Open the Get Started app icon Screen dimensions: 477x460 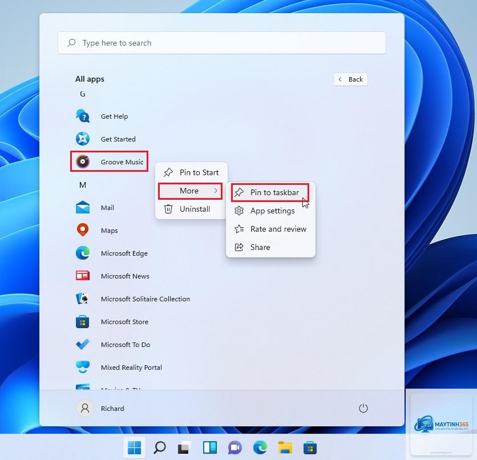pos(83,139)
